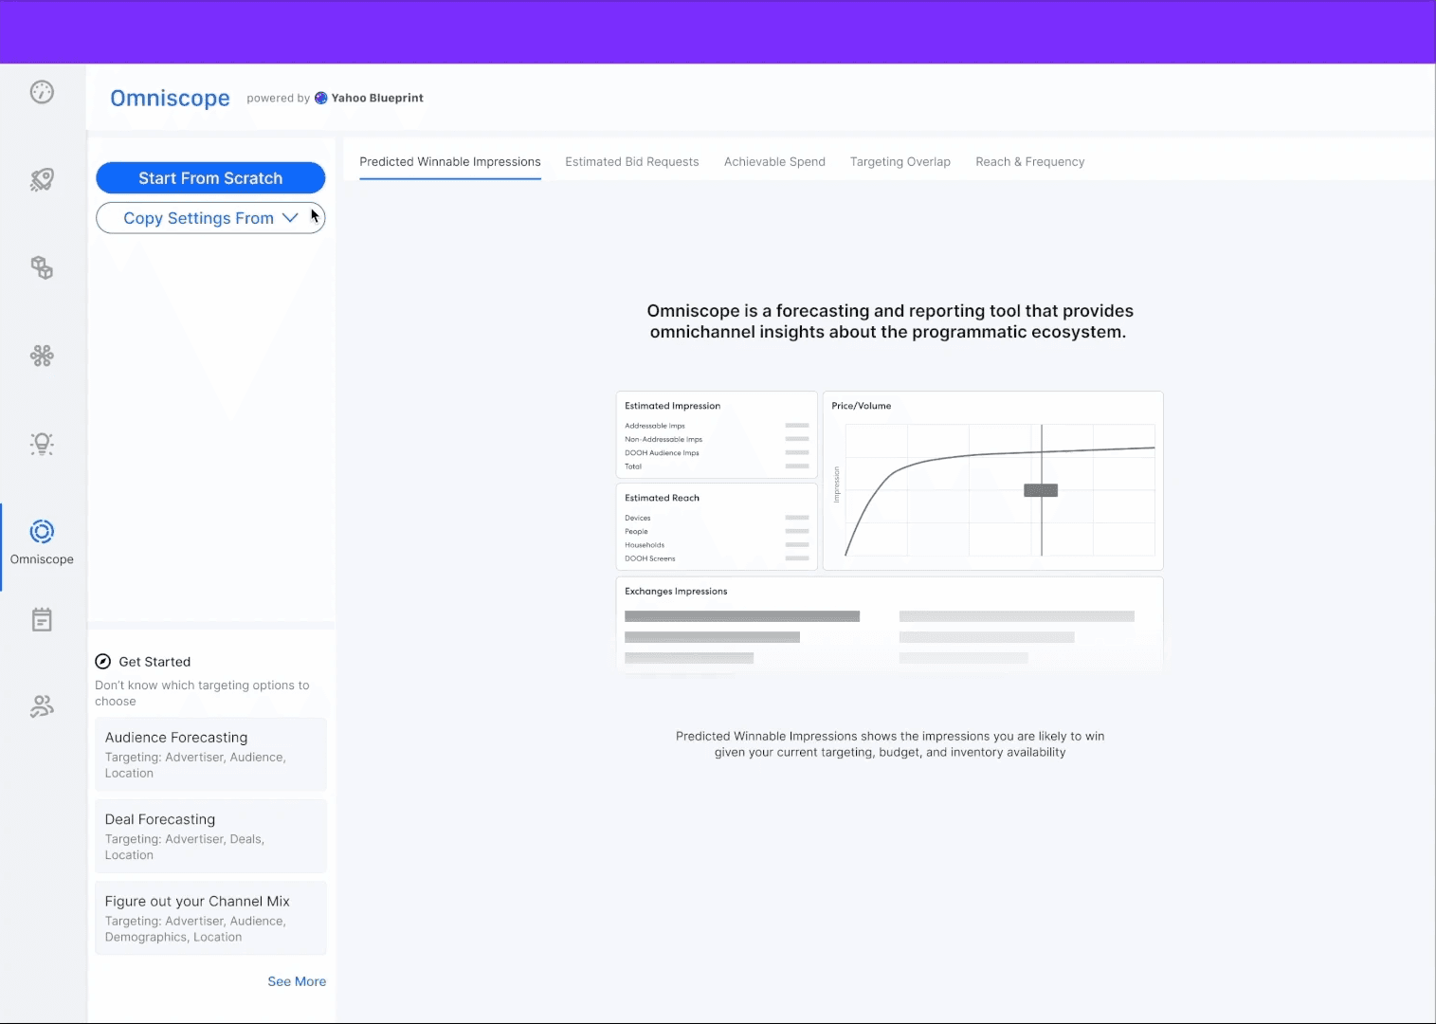Viewport: 1436px width, 1024px height.
Task: Select the Omniscope icon in sidebar
Action: click(42, 531)
